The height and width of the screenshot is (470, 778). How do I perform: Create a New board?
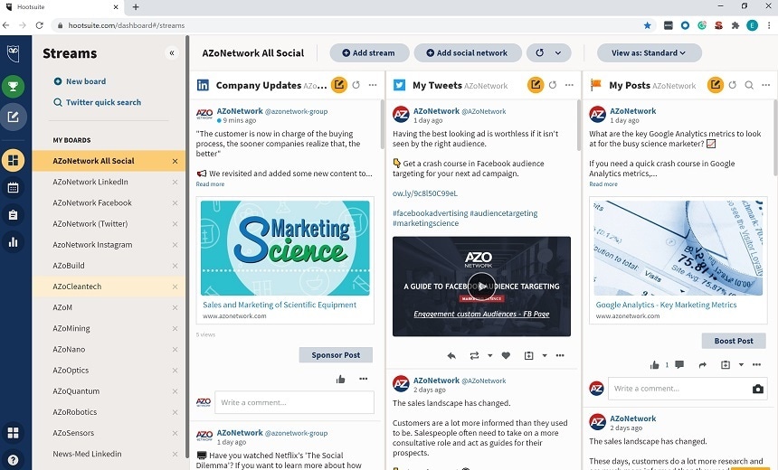pos(80,81)
